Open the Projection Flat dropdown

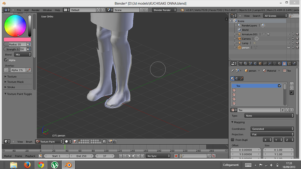(272, 134)
